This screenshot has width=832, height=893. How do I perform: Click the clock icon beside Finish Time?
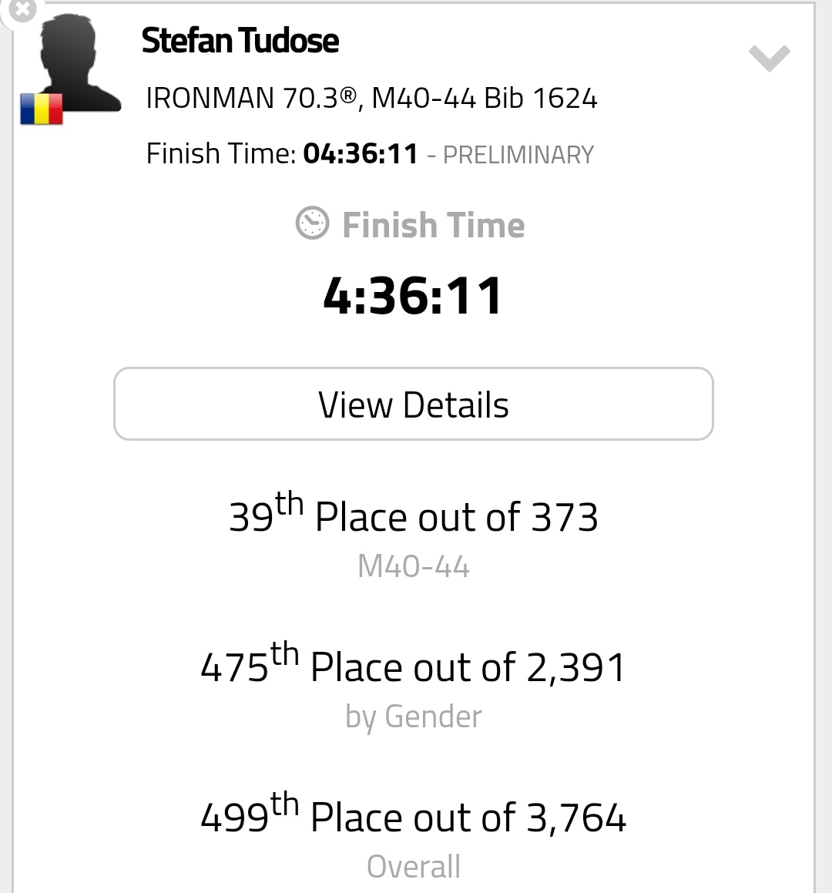click(x=312, y=223)
